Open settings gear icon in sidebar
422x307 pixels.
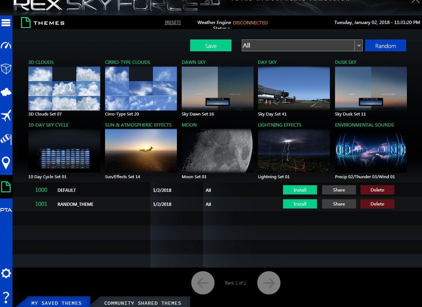(x=6, y=273)
